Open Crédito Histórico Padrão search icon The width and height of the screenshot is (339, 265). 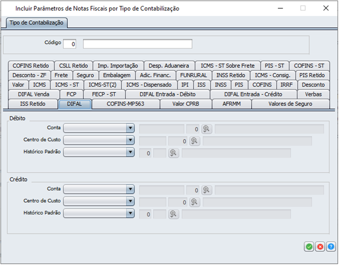tap(173, 214)
